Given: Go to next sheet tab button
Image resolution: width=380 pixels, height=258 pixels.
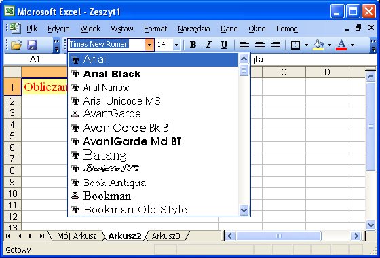Looking at the screenshot, I should click(31, 236).
